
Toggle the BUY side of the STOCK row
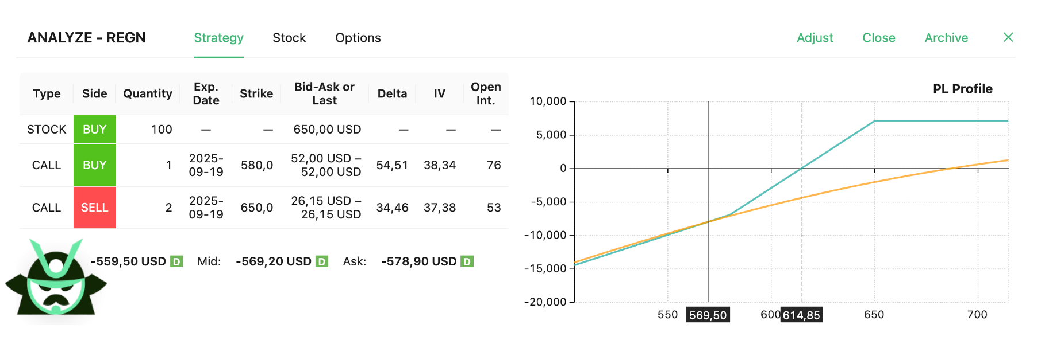pyautogui.click(x=95, y=130)
